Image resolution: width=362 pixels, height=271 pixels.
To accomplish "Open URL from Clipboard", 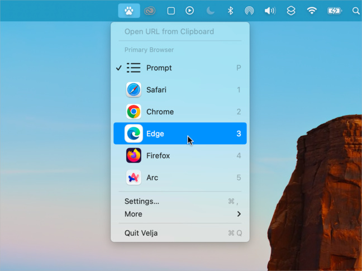I will (x=180, y=31).
